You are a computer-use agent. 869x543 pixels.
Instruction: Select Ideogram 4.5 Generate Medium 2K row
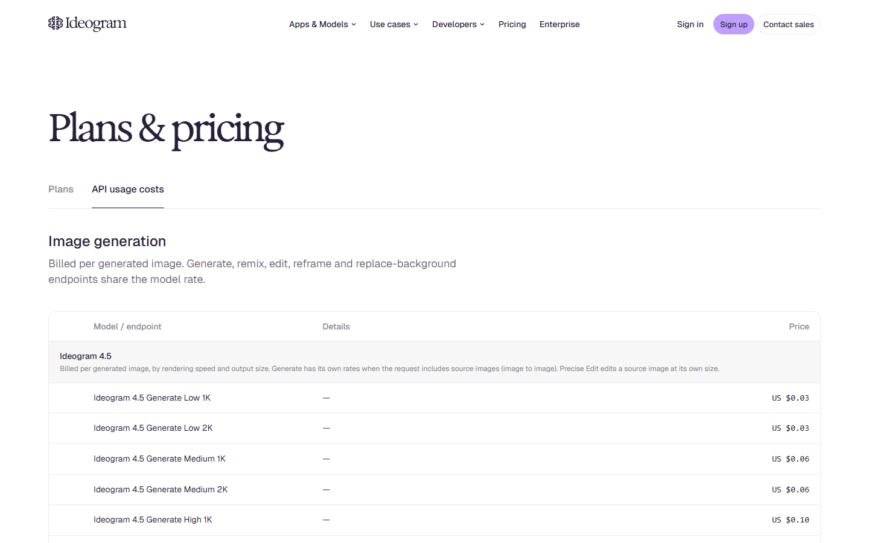pos(434,490)
